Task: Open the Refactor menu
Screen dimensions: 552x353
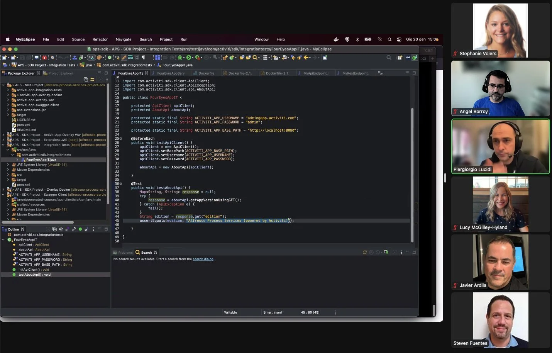Action: point(100,39)
